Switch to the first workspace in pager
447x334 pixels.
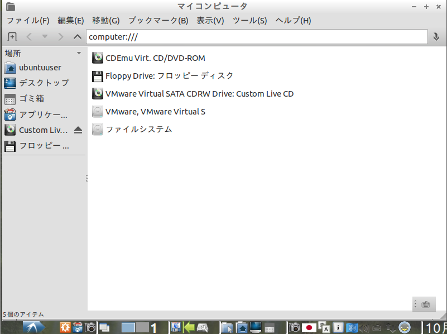pyautogui.click(x=128, y=328)
